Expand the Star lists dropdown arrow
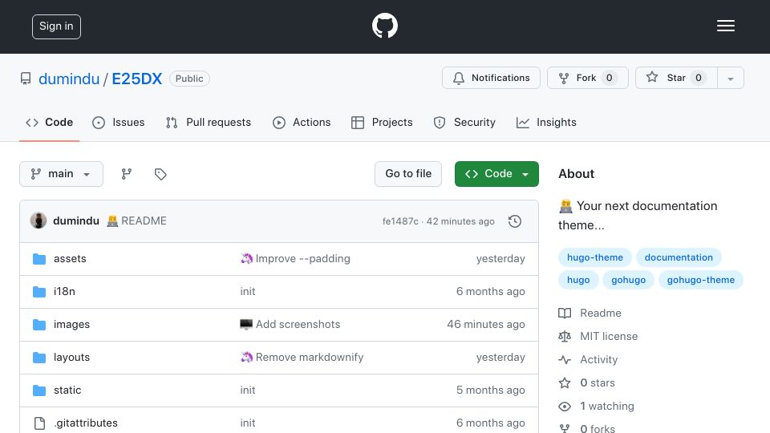 pyautogui.click(x=731, y=78)
